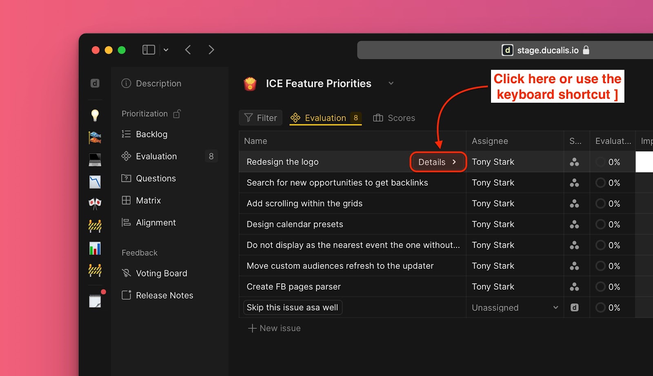This screenshot has height=376, width=653.
Task: Click the notepad icon with red notification dot
Action: pos(95,301)
